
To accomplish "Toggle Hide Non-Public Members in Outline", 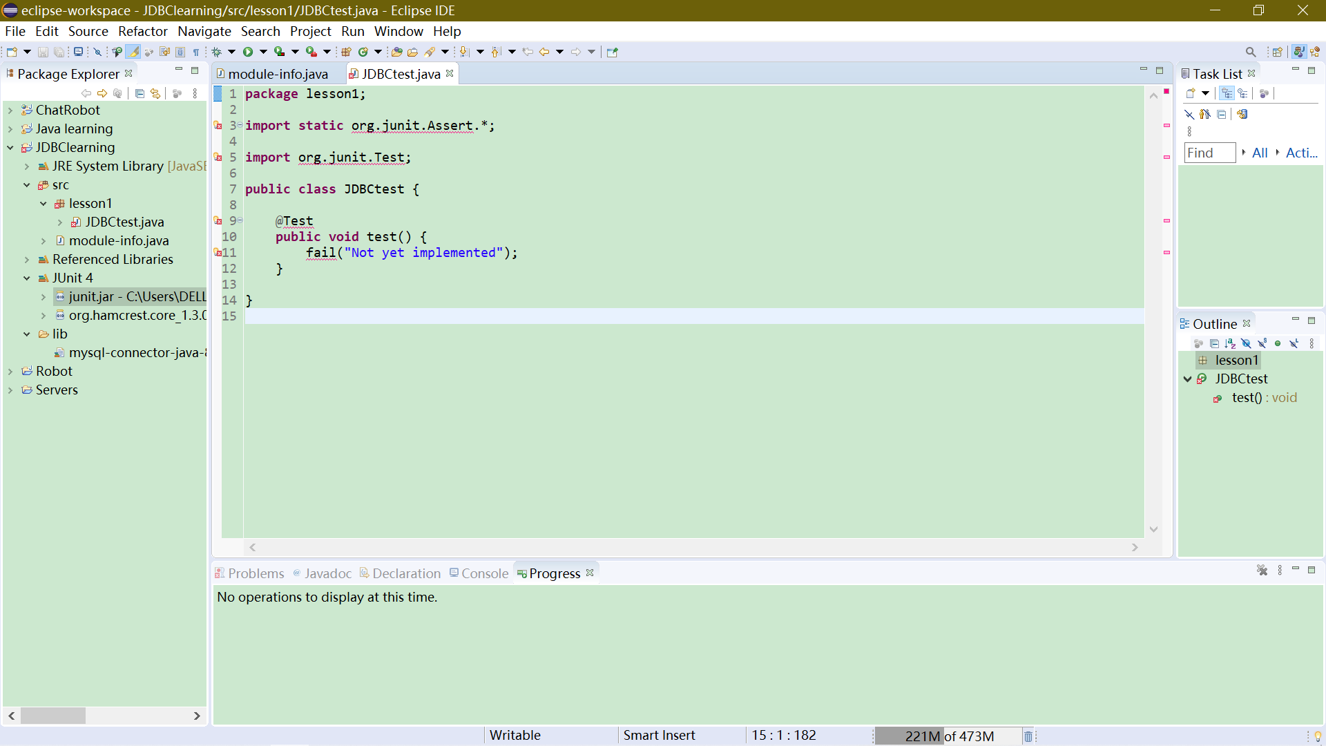I will click(x=1278, y=343).
